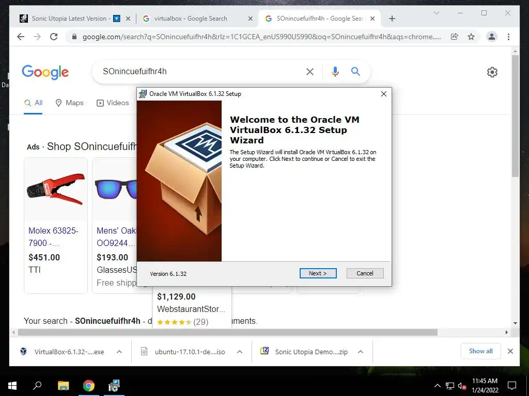The height and width of the screenshot is (396, 529).
Task: Open Molex 63825-7900 crimper thumbnail
Action: pyautogui.click(x=56, y=190)
